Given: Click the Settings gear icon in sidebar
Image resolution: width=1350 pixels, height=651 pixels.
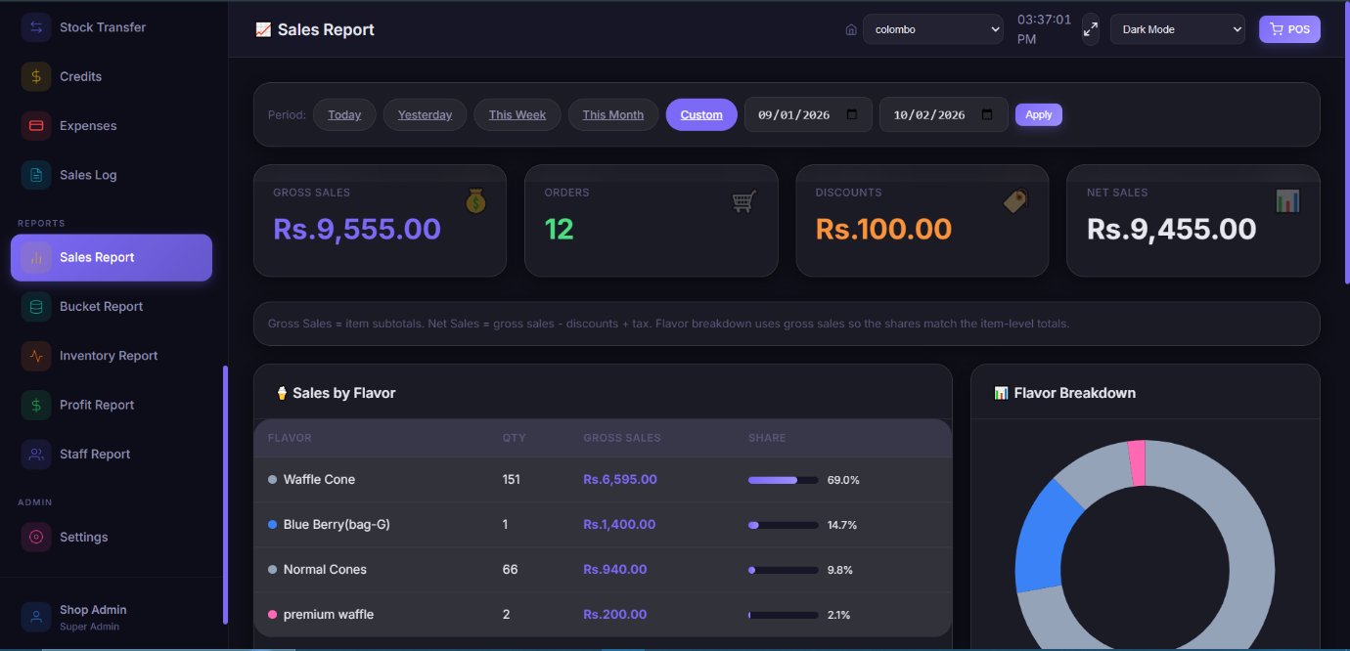Looking at the screenshot, I should pos(36,537).
